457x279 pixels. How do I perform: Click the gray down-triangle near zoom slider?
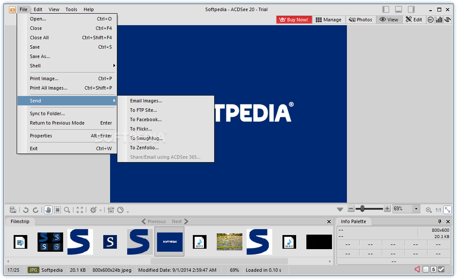[x=340, y=209]
